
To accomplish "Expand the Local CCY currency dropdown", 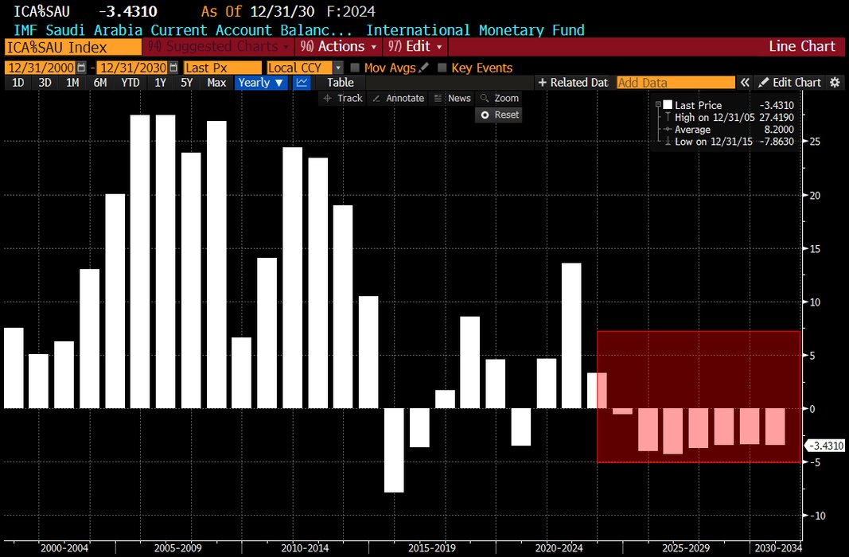I will [x=338, y=68].
